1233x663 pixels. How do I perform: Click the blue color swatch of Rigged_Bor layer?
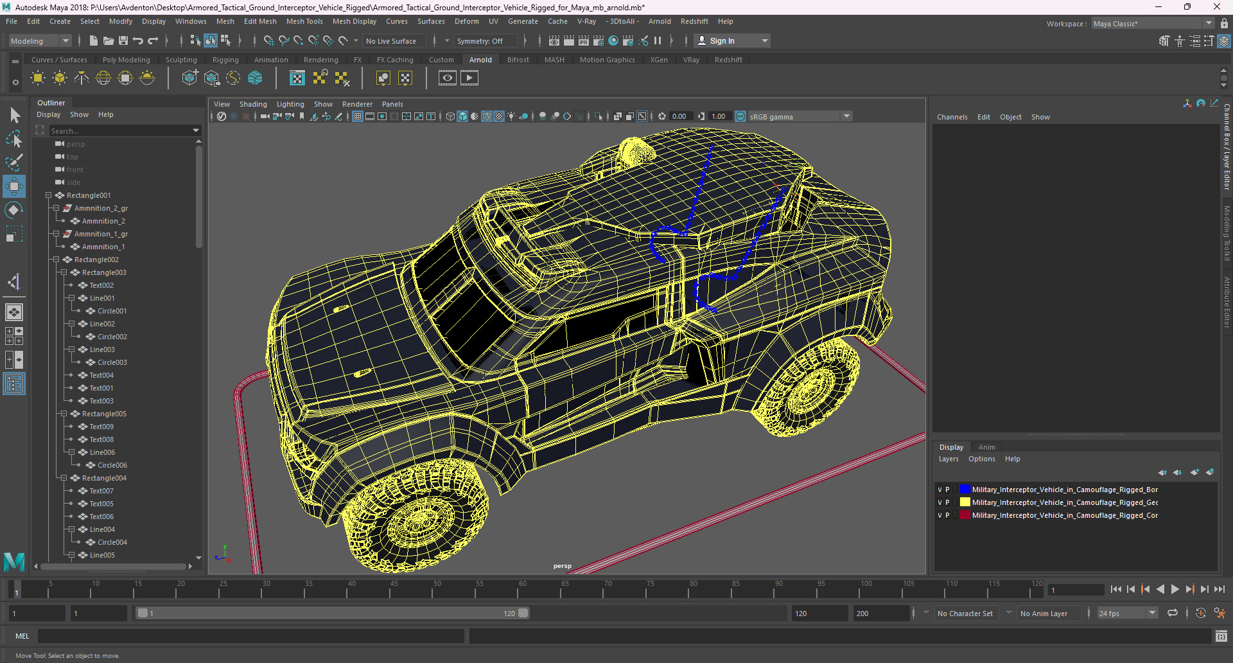(965, 490)
